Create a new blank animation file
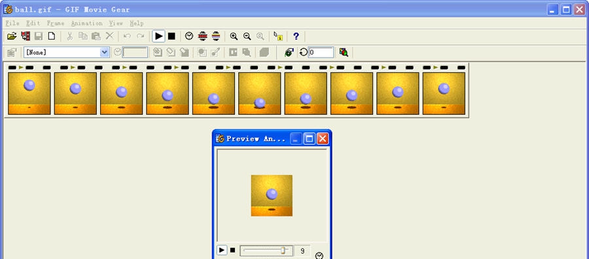589x259 pixels. click(51, 37)
